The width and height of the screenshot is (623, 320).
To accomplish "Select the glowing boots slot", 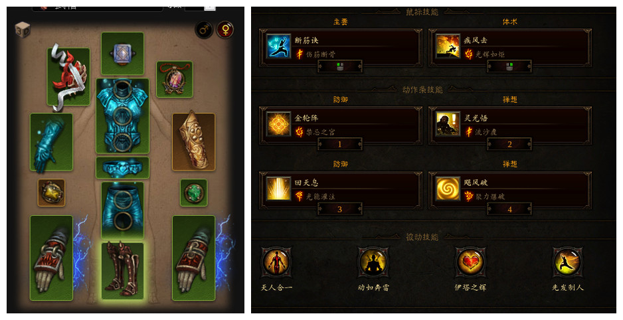I will point(122,271).
